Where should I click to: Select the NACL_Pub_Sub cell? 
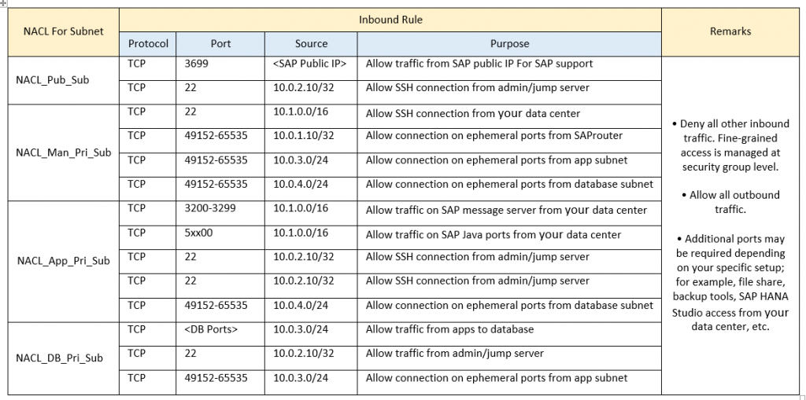point(63,81)
